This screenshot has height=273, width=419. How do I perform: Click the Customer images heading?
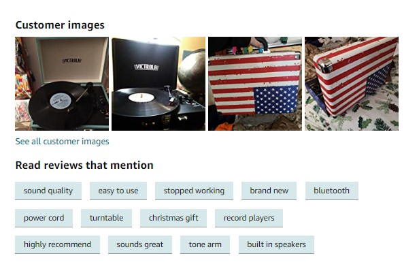[60, 25]
